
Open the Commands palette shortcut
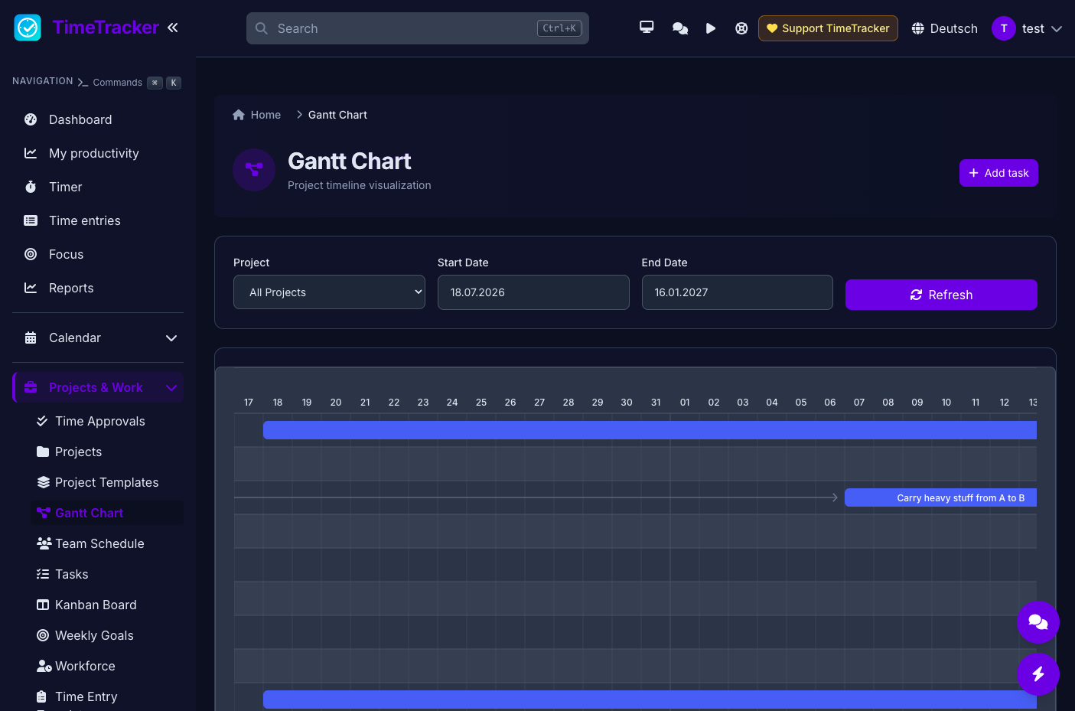[129, 83]
